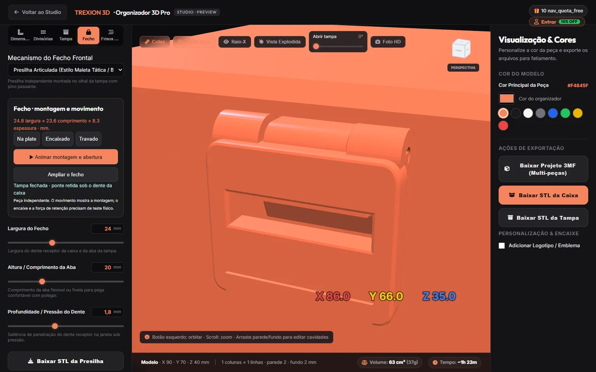The width and height of the screenshot is (596, 372).
Task: Click the Profundidade do Dente value field
Action: point(107,312)
